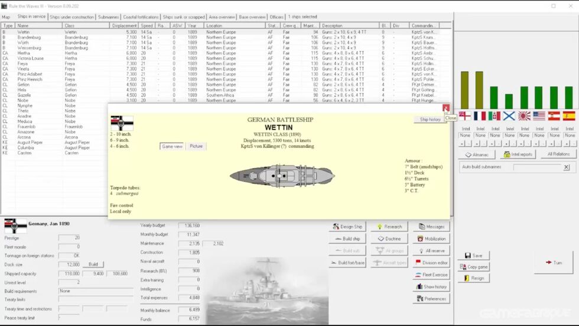Open the Base overview tab
579x326 pixels.
point(252,17)
